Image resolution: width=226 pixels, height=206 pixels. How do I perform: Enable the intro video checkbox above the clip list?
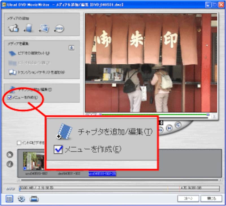pos(19,143)
